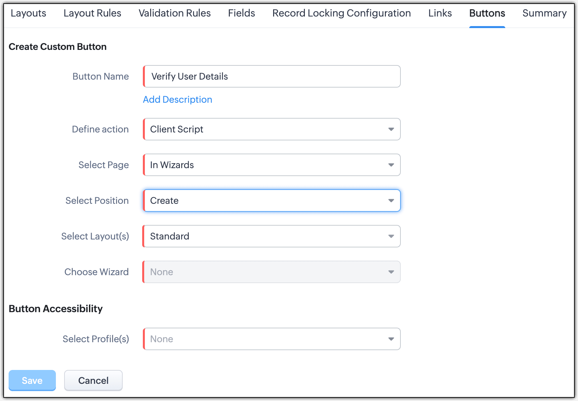578x401 pixels.
Task: Click the Button Name text field
Action: 272,76
